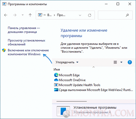Open Панель управления — домашняя страница link

pos(24,30)
